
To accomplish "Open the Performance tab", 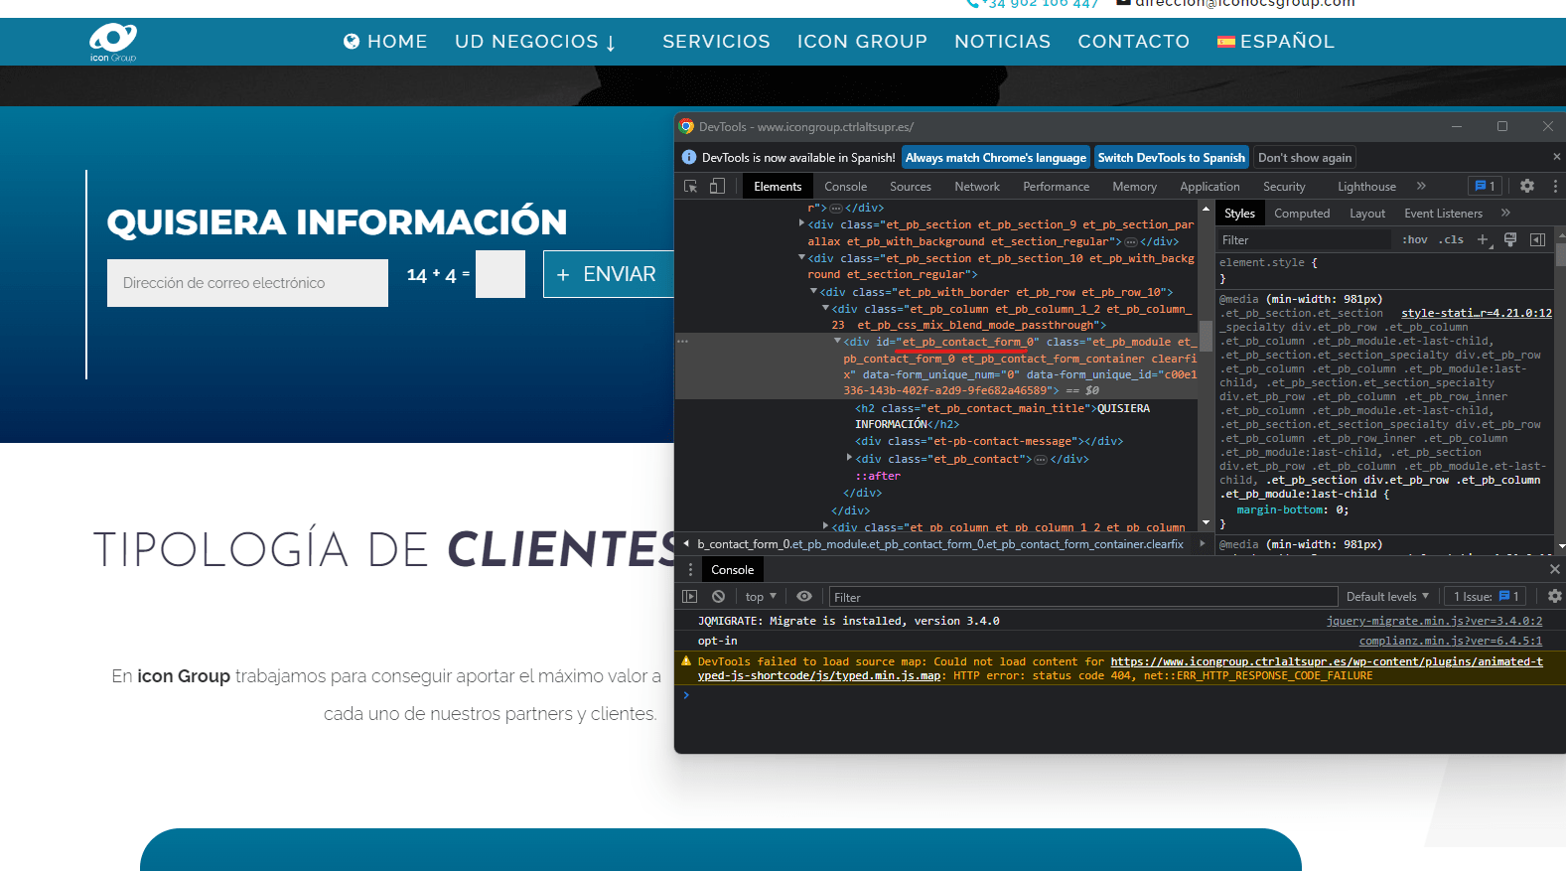I will (1057, 186).
